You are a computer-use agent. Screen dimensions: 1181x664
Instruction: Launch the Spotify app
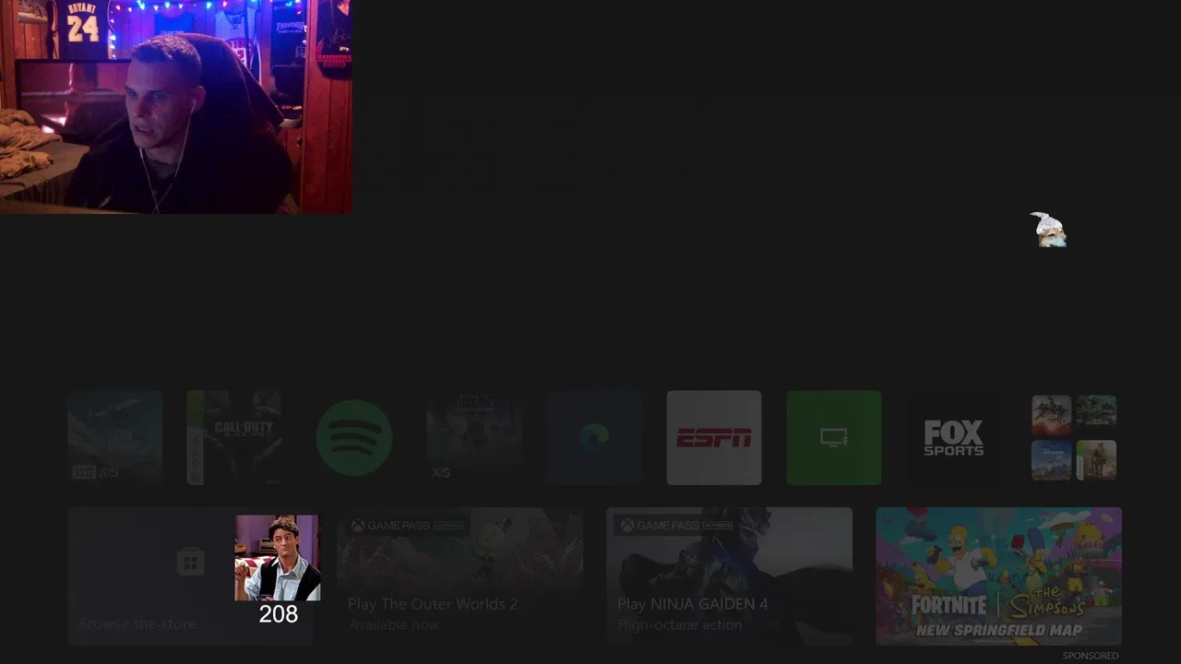(354, 437)
